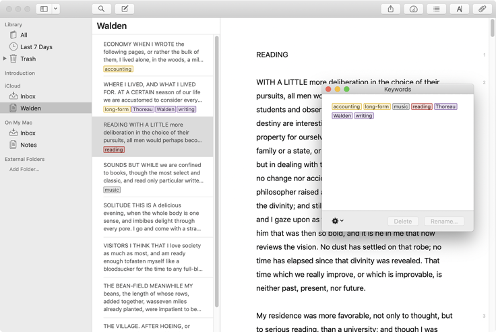
Task: Select THE VILLAGE sheet in list
Action: click(x=153, y=325)
